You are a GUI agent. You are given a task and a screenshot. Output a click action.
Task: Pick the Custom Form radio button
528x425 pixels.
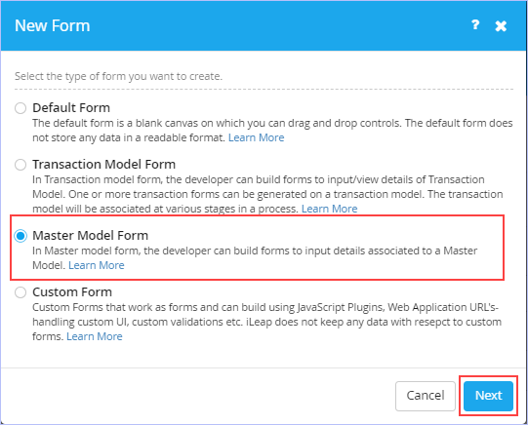pyautogui.click(x=20, y=292)
